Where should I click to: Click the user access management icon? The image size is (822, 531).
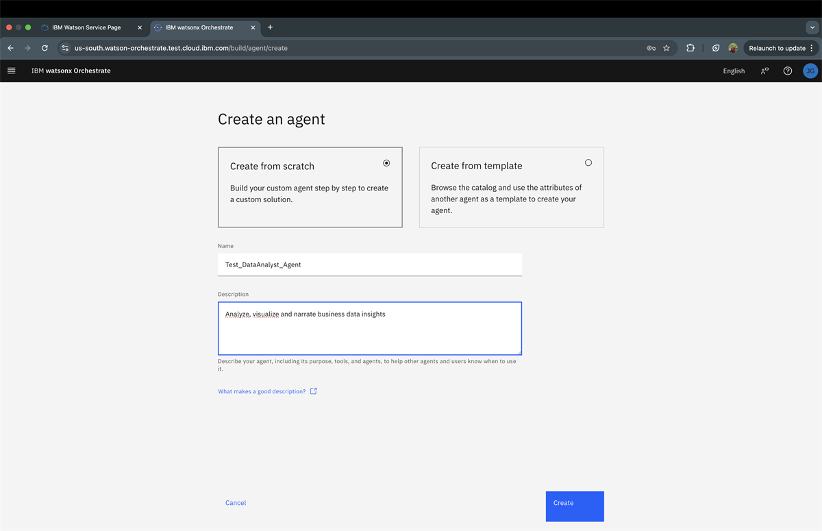click(764, 71)
